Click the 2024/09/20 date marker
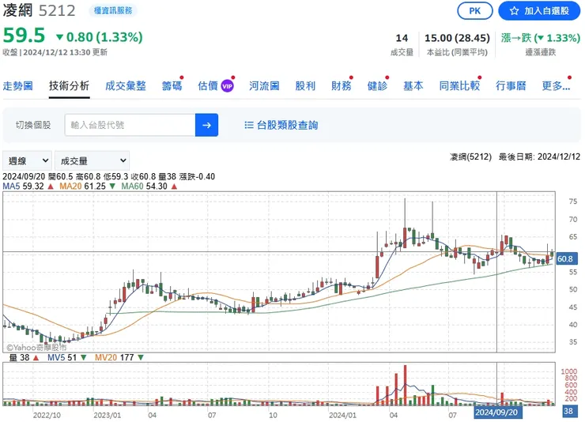This screenshot has width=585, height=422. 496,413
